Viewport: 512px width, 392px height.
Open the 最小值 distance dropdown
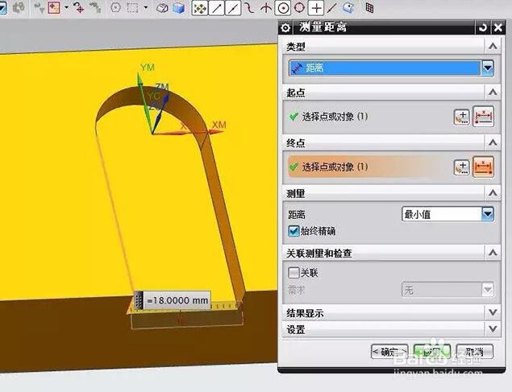488,214
